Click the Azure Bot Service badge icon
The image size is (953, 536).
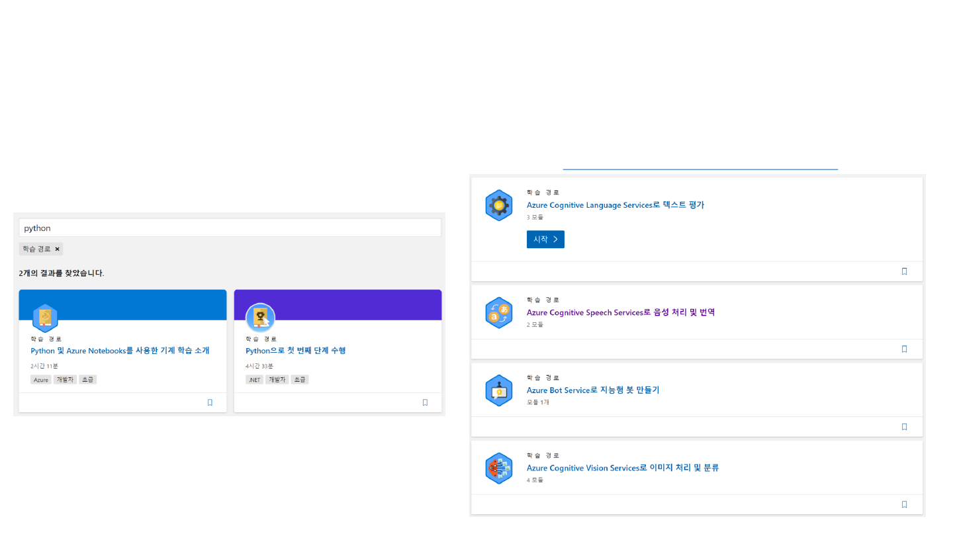pyautogui.click(x=498, y=390)
